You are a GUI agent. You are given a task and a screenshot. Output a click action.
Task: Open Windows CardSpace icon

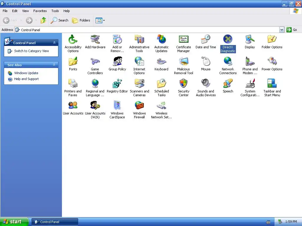point(117,106)
